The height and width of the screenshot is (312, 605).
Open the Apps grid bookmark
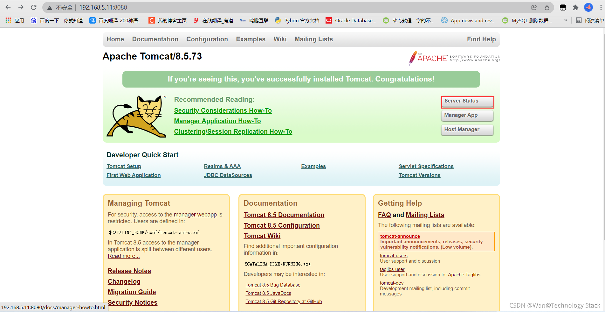coord(15,20)
